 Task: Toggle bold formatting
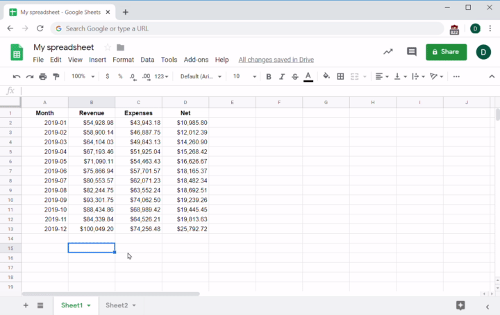[x=269, y=76]
